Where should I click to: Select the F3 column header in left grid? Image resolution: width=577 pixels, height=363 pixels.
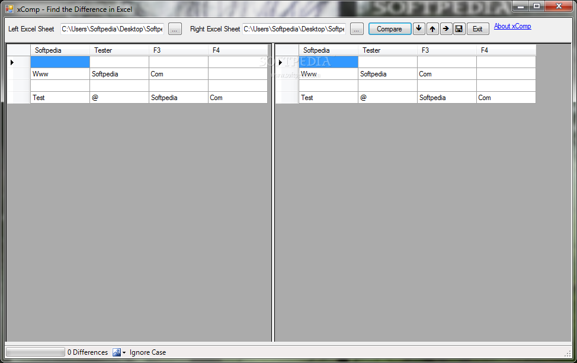178,50
